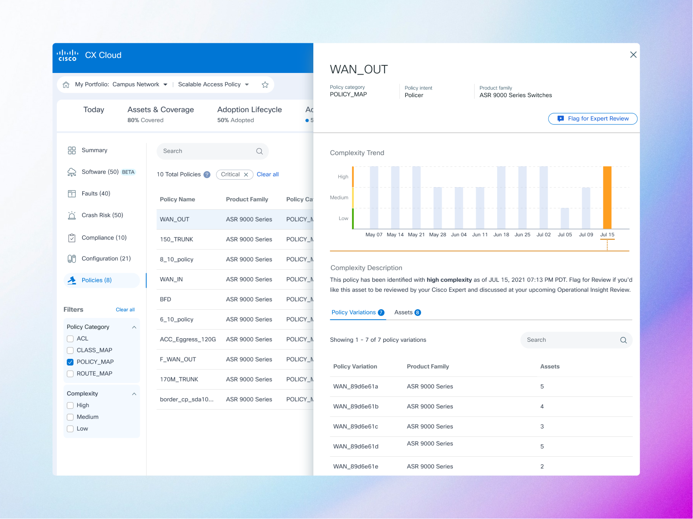Enable the High complexity filter
This screenshot has height=519, width=693.
coord(70,406)
